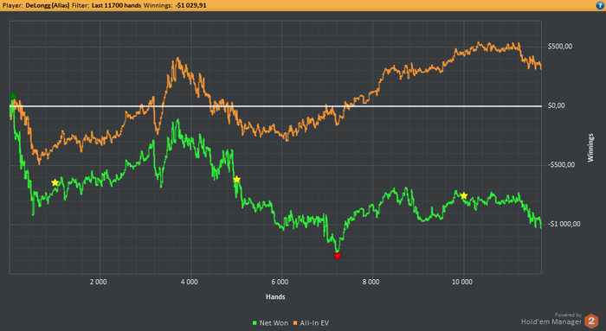
Task: Click the Hold'em Manager 2 logo
Action: pos(591,321)
